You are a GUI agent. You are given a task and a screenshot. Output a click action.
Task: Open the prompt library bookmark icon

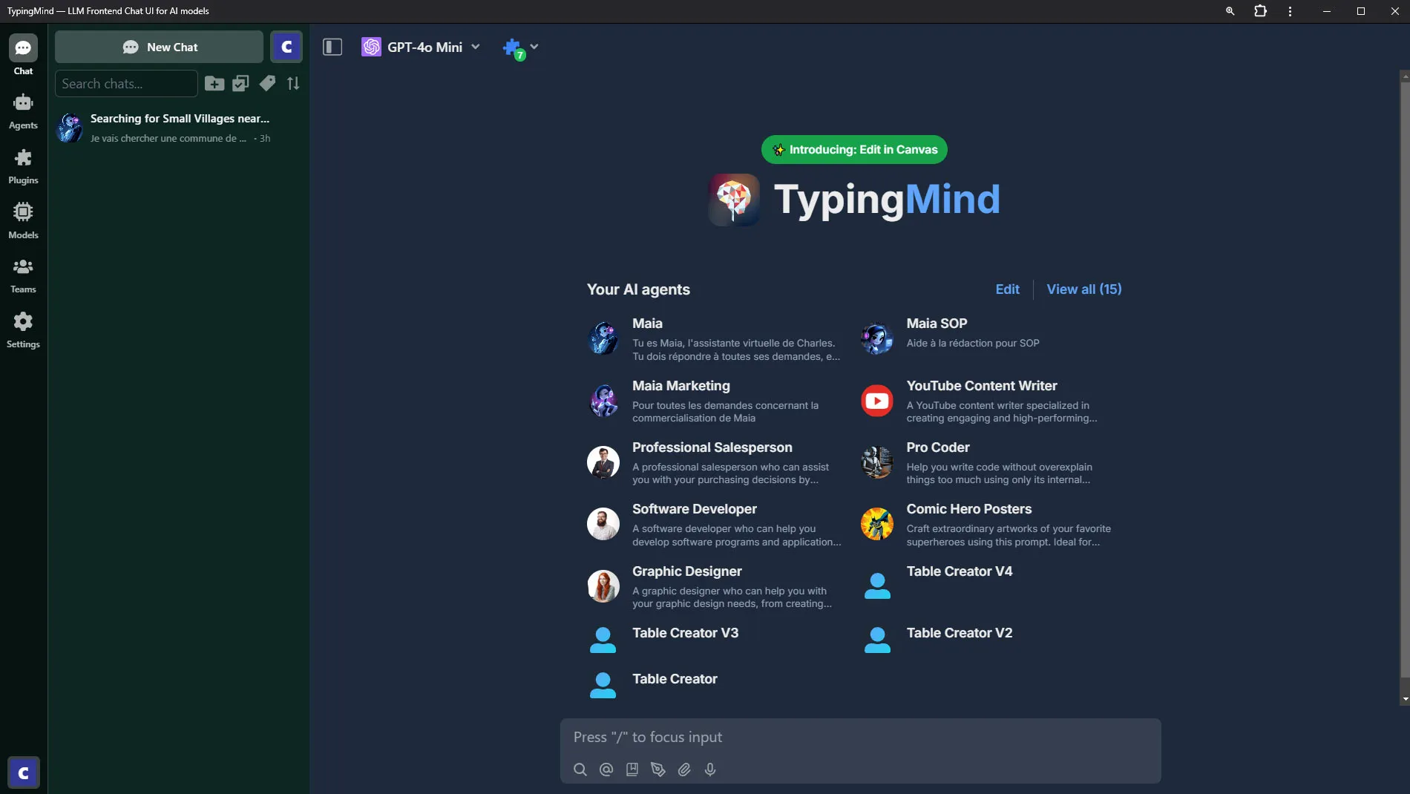click(x=632, y=770)
